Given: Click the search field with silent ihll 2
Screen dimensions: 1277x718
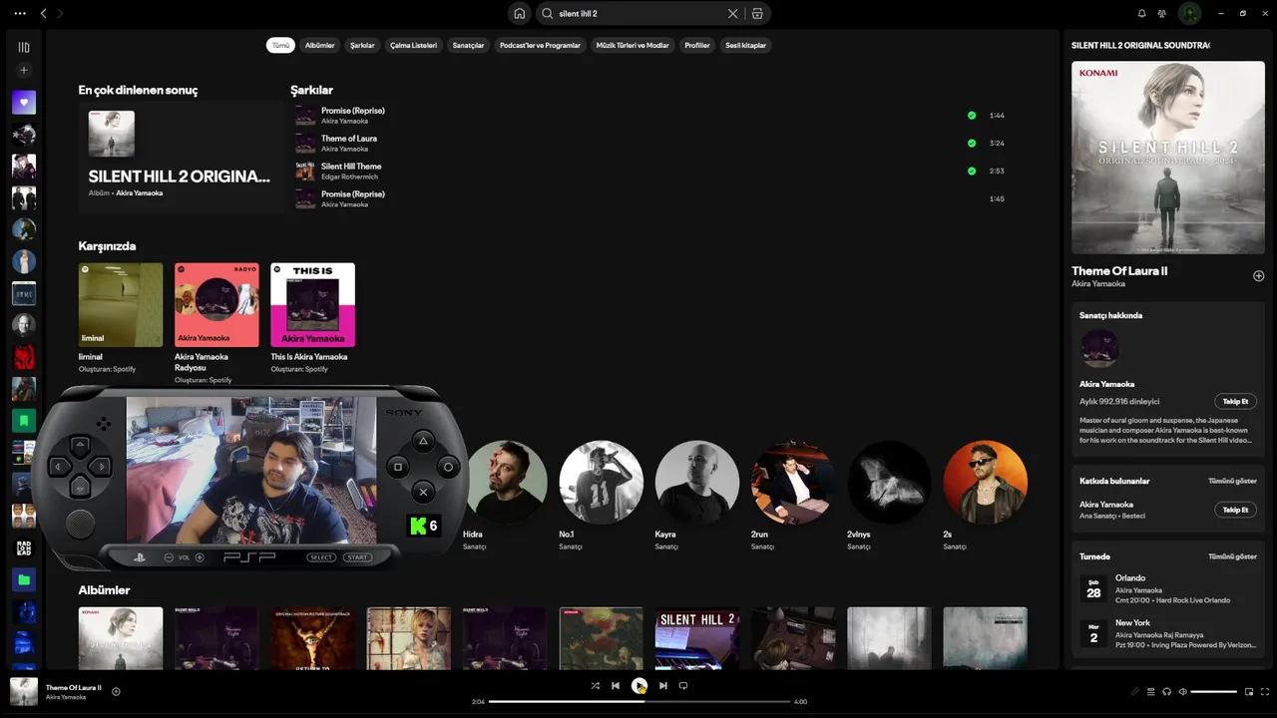Looking at the screenshot, I should click(x=641, y=14).
